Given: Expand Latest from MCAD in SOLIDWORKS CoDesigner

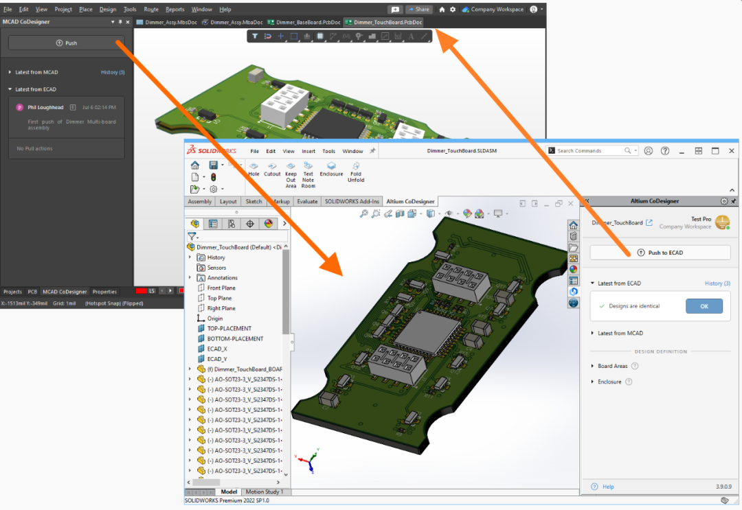Looking at the screenshot, I should tap(592, 333).
